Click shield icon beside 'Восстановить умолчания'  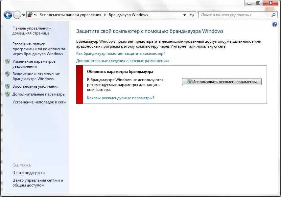(x=8, y=86)
